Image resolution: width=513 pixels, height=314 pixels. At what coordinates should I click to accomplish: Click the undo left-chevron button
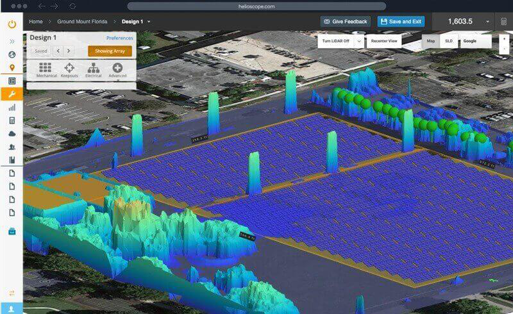pyautogui.click(x=58, y=51)
